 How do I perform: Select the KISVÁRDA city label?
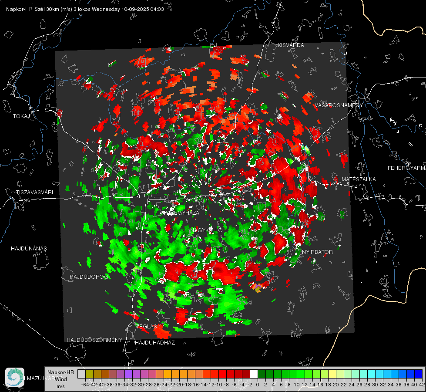click(291, 45)
